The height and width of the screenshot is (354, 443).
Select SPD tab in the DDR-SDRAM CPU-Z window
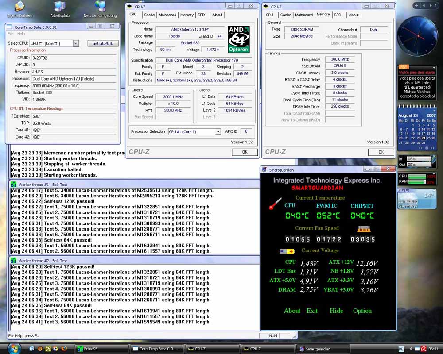pos(338,15)
